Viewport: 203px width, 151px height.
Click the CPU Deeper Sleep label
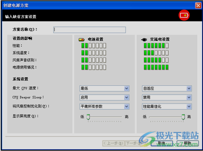[28, 97]
